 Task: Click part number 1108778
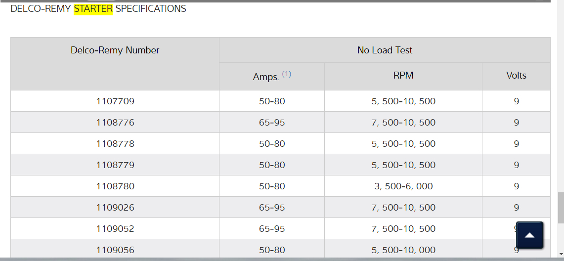pos(115,144)
